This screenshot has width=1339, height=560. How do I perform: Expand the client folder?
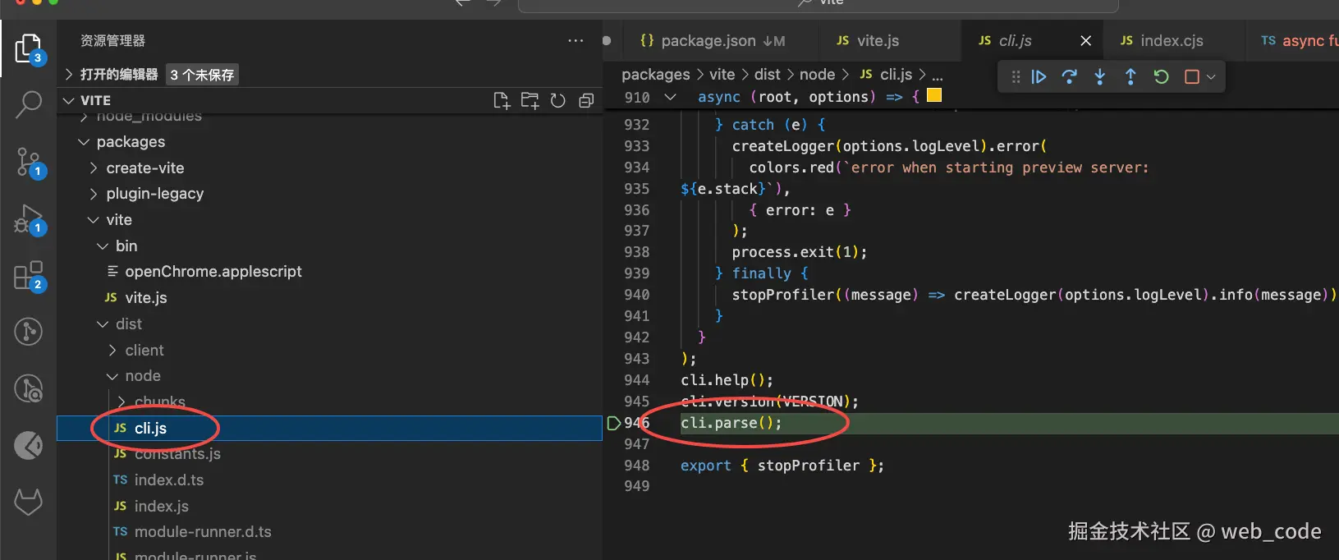click(112, 351)
